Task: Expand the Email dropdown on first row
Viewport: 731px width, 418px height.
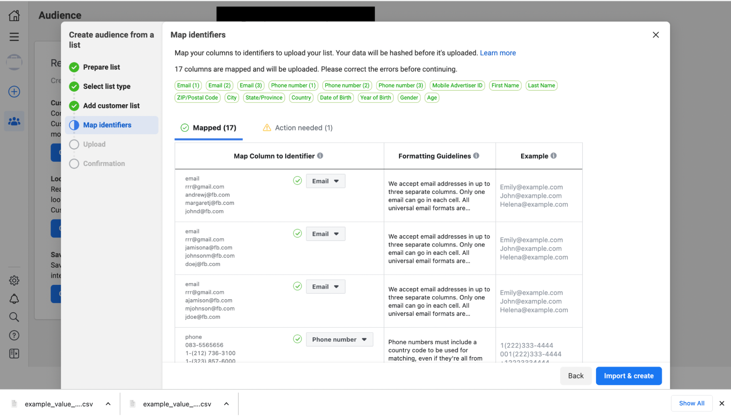Action: pos(326,181)
